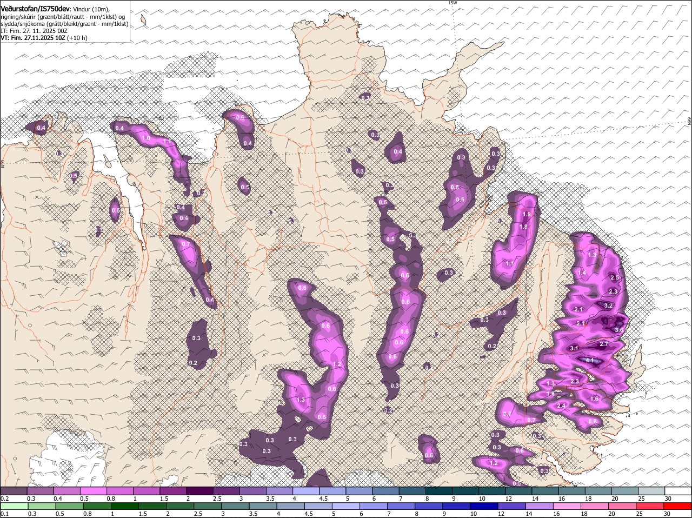Select the upper legend swatch starting at 14

point(546,491)
